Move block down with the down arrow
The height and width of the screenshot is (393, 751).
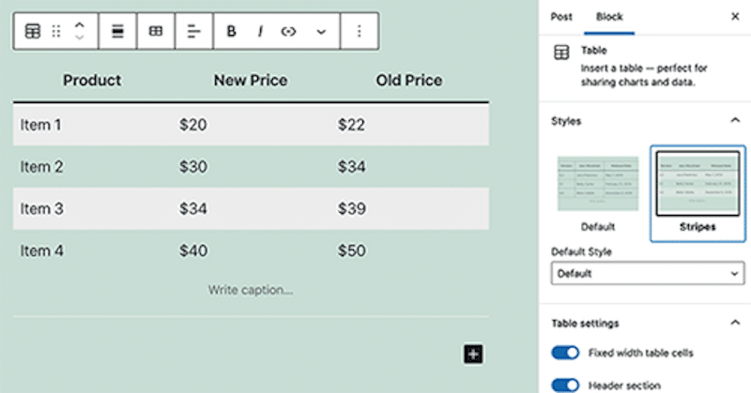80,38
